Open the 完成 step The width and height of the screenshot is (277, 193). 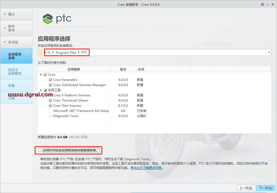[16, 98]
